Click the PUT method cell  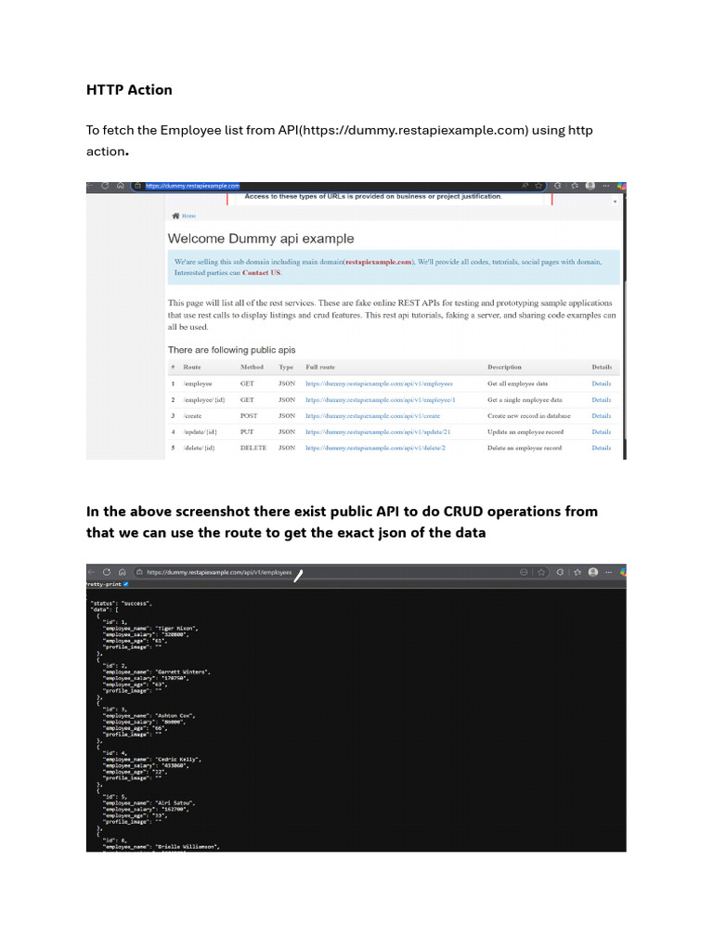click(247, 432)
